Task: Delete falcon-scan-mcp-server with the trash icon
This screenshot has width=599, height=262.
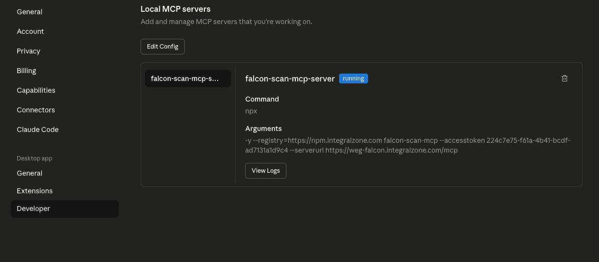Action: 565,79
